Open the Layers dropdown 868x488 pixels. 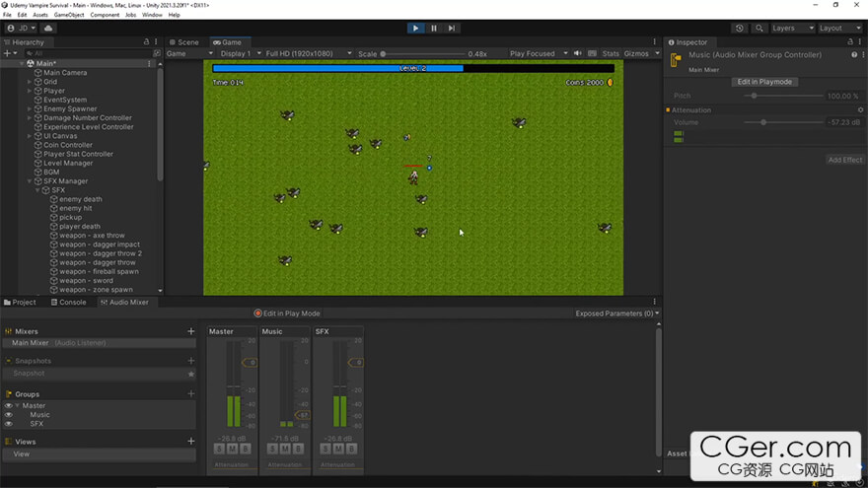click(x=793, y=29)
